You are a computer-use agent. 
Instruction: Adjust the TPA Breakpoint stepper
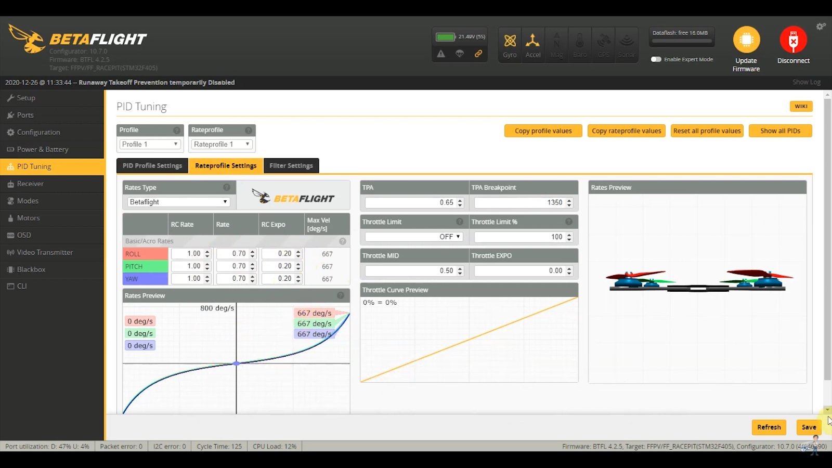[569, 203]
